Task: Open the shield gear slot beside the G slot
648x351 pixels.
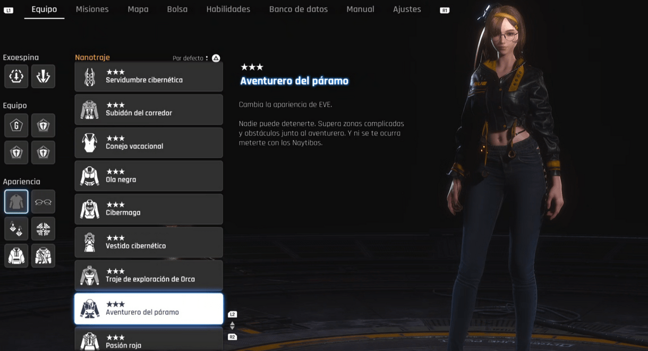Action: pos(43,125)
